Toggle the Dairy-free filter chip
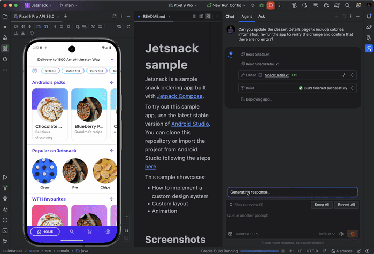 pyautogui.click(x=97, y=71)
